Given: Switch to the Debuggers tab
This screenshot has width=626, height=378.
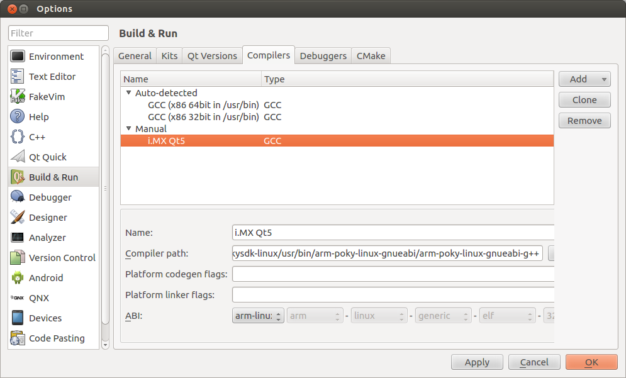Looking at the screenshot, I should [x=323, y=55].
